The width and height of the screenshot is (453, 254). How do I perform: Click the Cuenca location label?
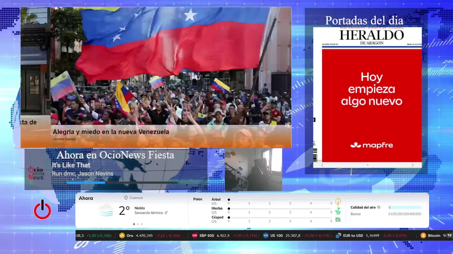click(136, 198)
